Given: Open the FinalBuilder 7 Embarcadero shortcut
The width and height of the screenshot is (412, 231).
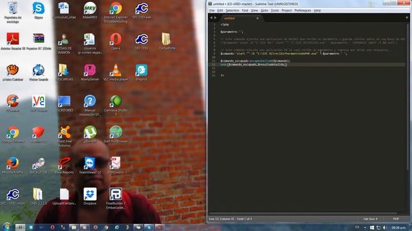Looking at the screenshot, I should [x=116, y=198].
